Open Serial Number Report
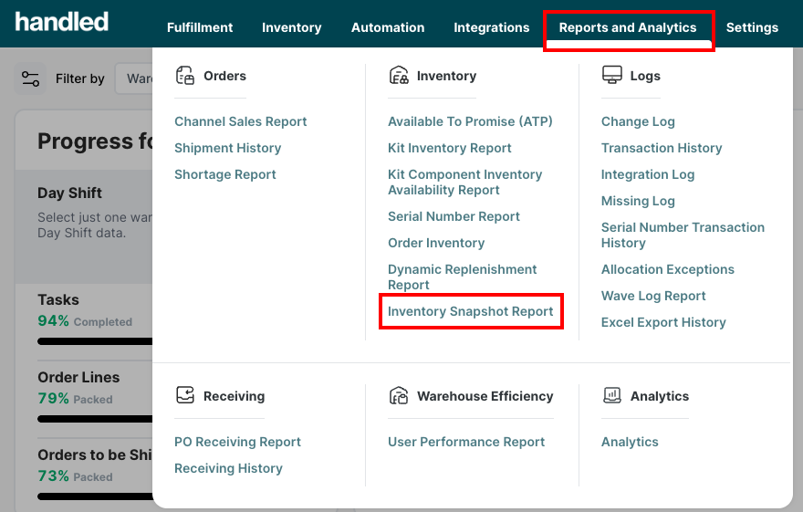 454,216
